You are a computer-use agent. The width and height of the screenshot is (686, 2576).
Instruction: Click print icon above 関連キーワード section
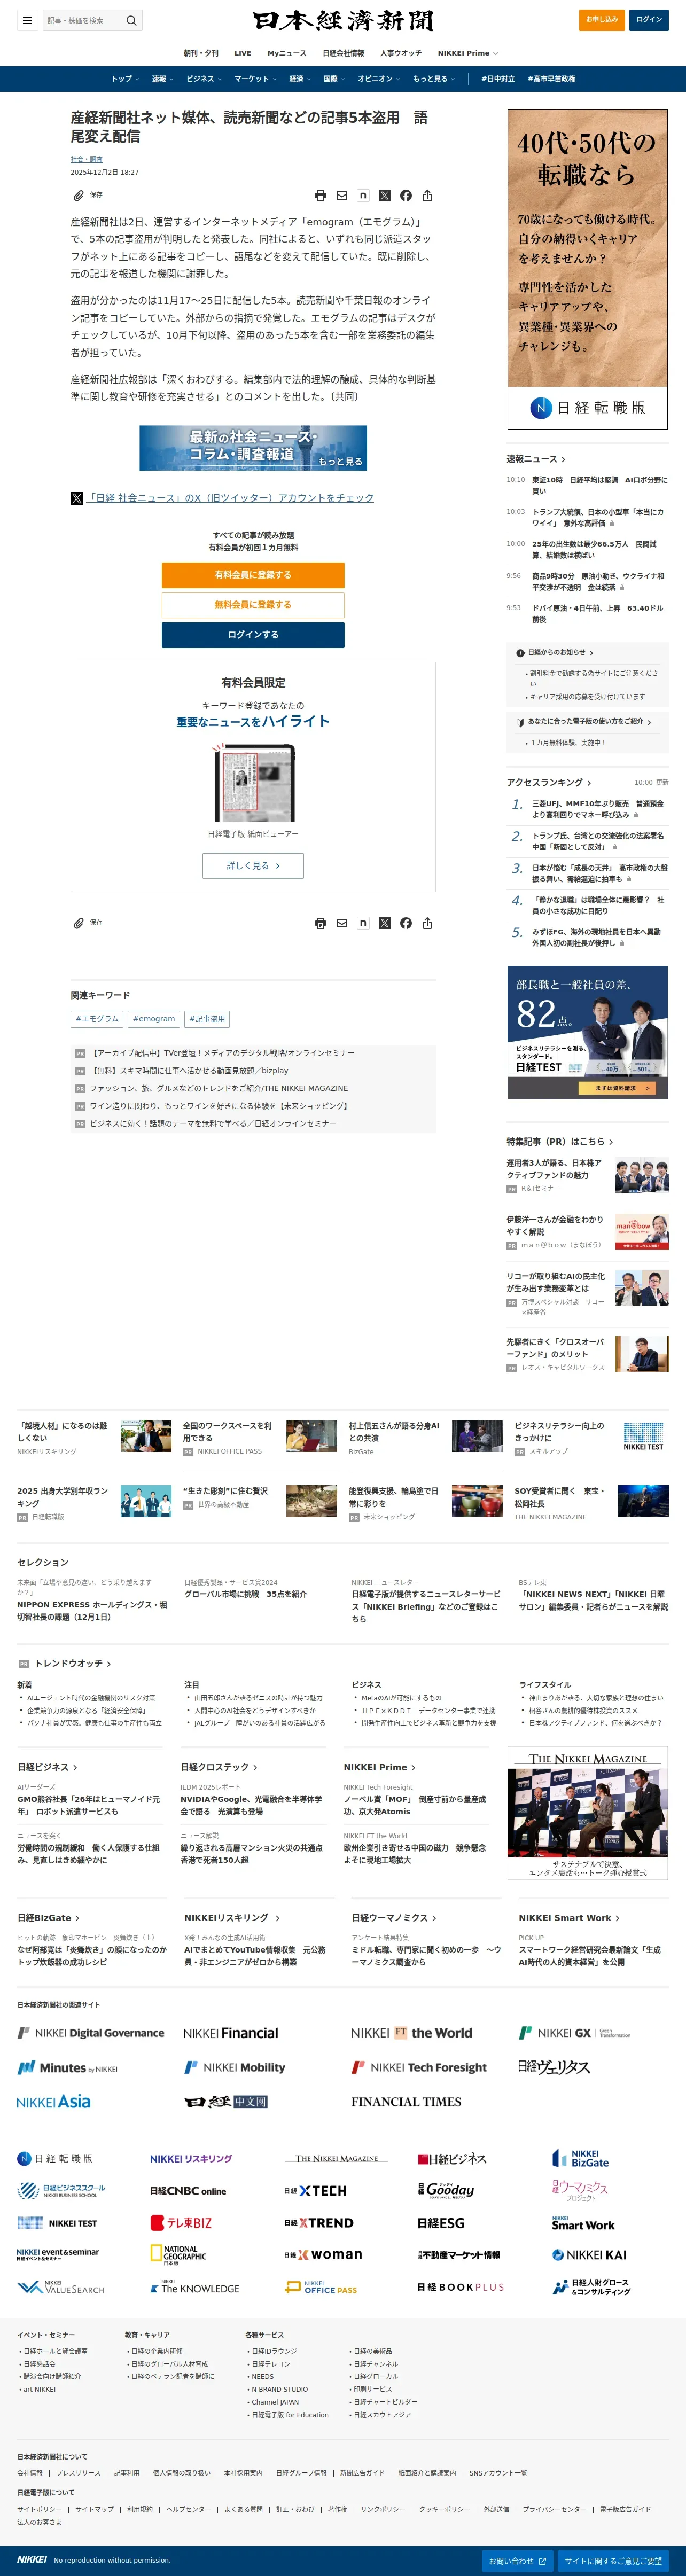click(320, 923)
